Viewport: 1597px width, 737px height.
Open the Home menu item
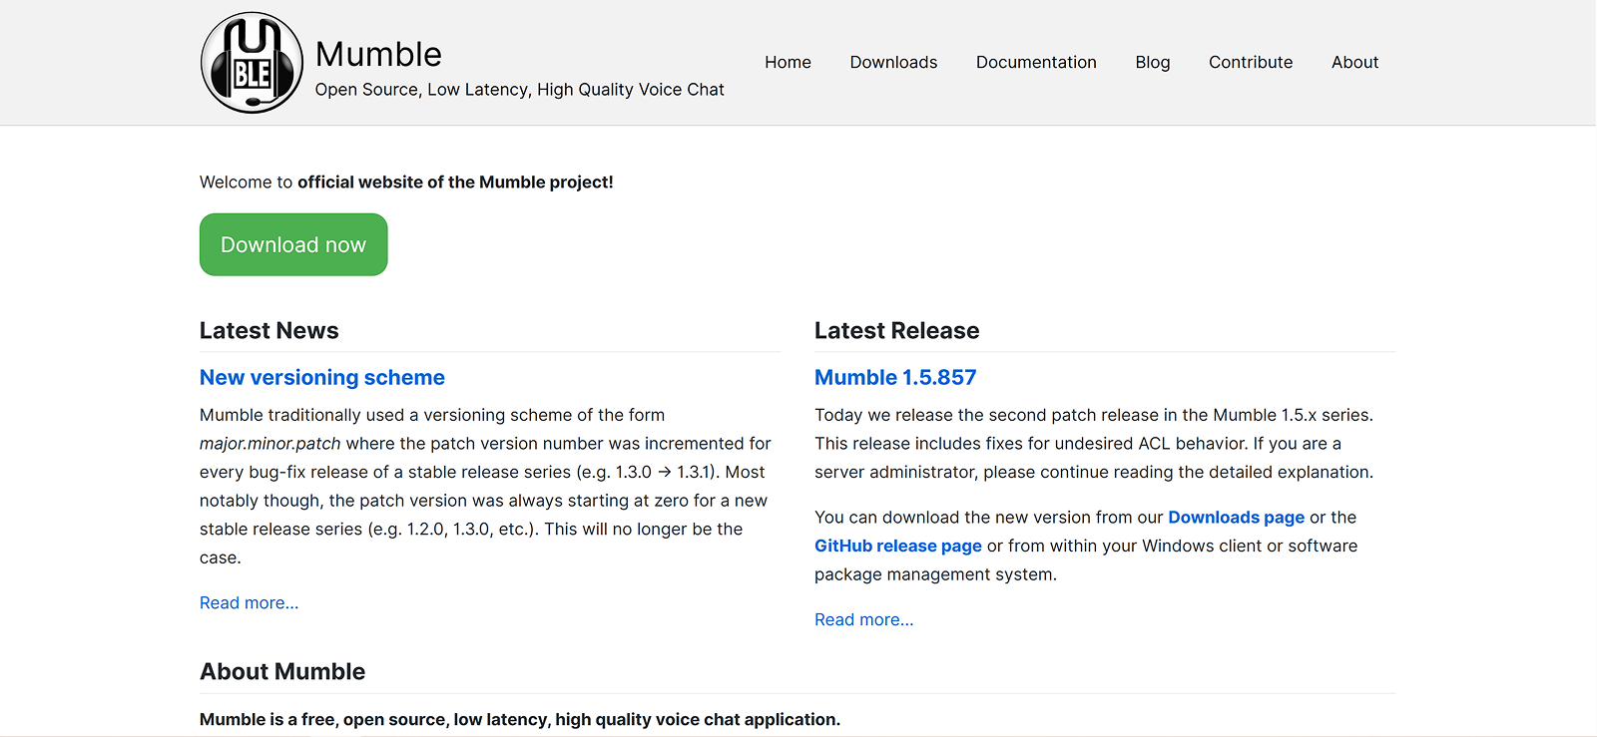click(788, 62)
